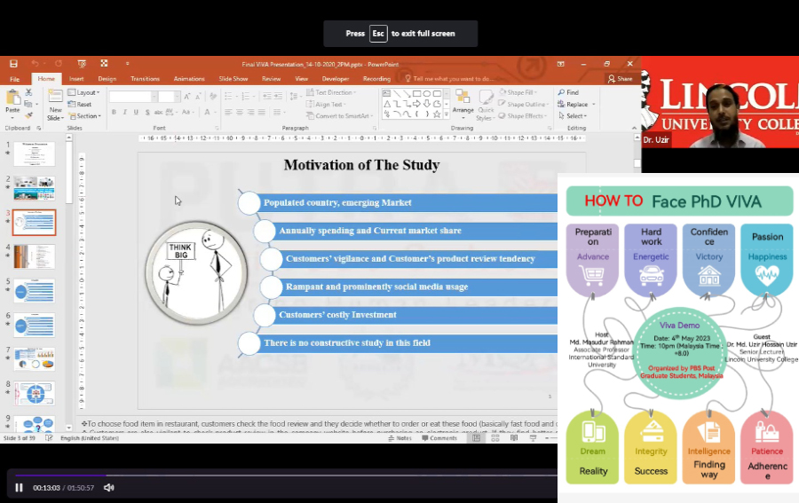Pick the oval shape in shapes gallery

click(x=427, y=94)
